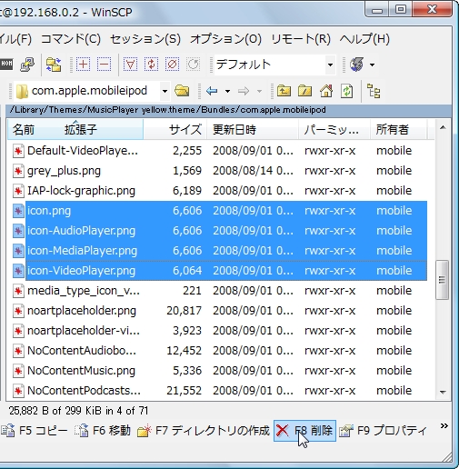The width and height of the screenshot is (459, 469).
Task: Expand the globe session icon arrow
Action: (x=373, y=65)
